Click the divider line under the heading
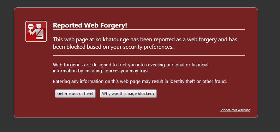The width and height of the screenshot is (280, 132). (x=149, y=29)
